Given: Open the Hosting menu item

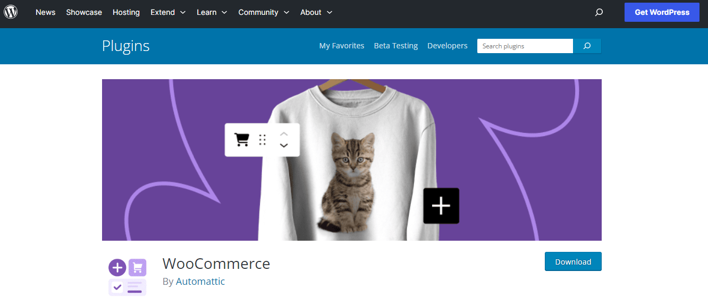Looking at the screenshot, I should (x=126, y=12).
